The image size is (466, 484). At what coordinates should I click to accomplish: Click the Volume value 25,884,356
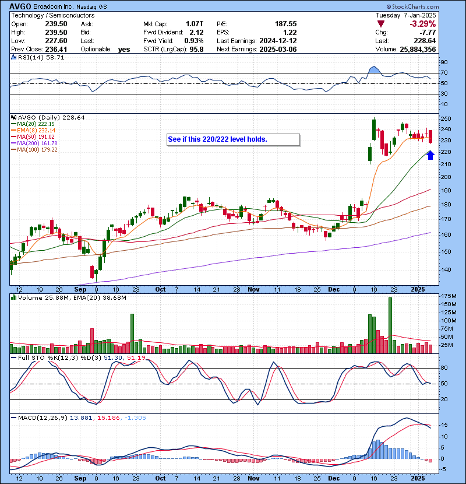418,49
